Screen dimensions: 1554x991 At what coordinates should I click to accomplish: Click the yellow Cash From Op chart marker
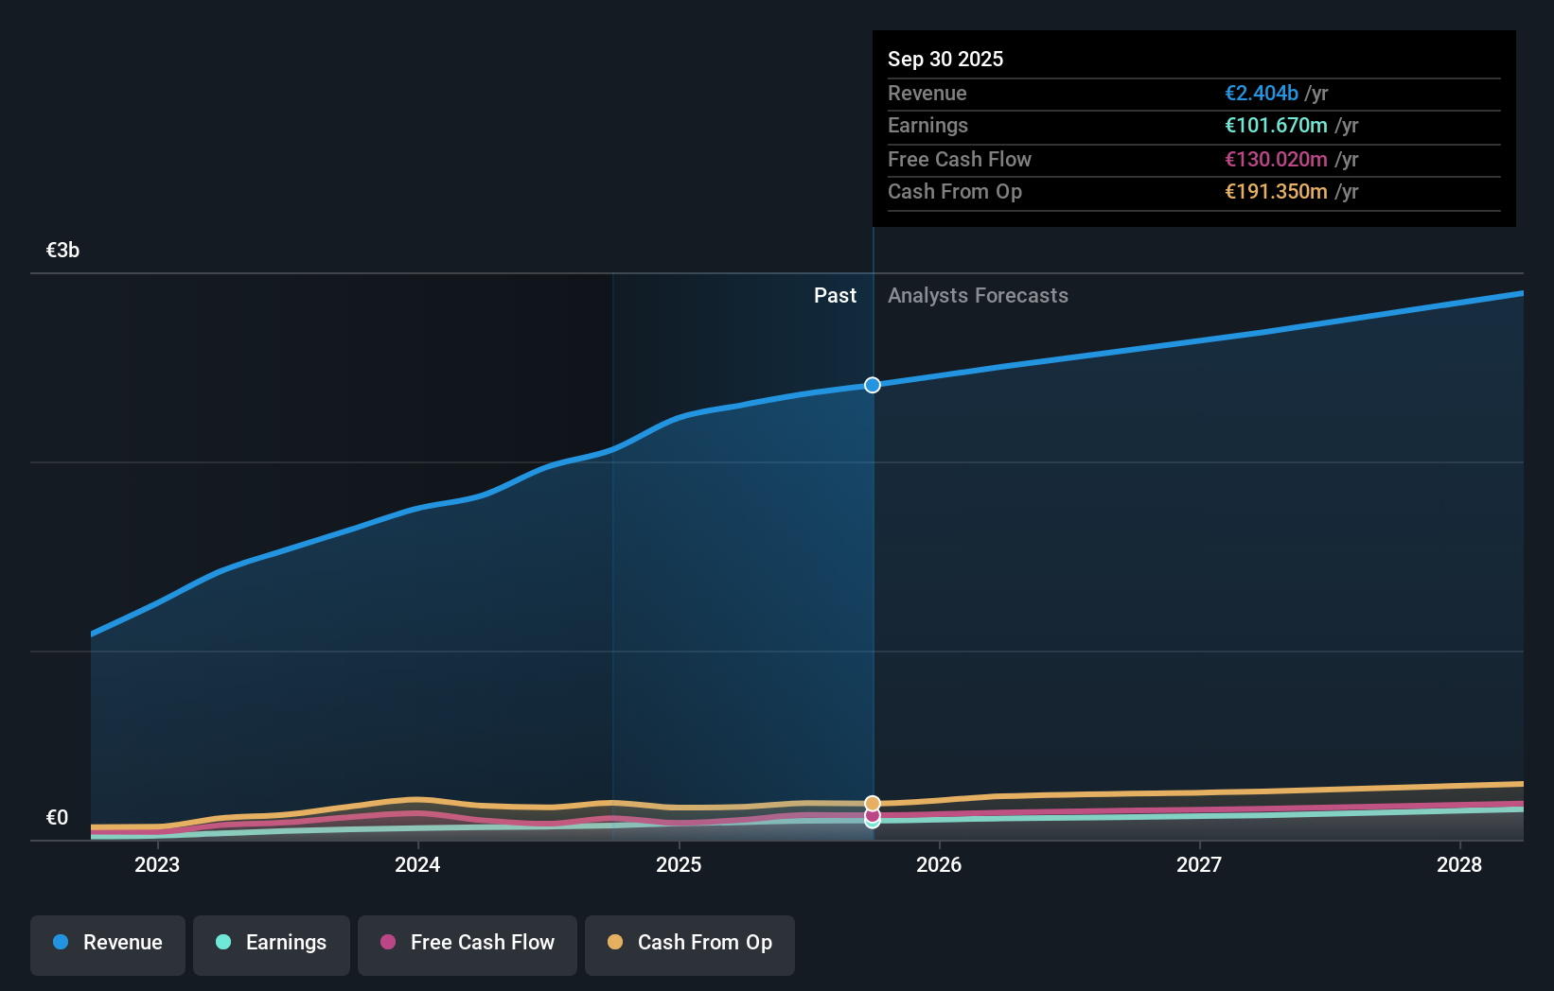pos(872,803)
